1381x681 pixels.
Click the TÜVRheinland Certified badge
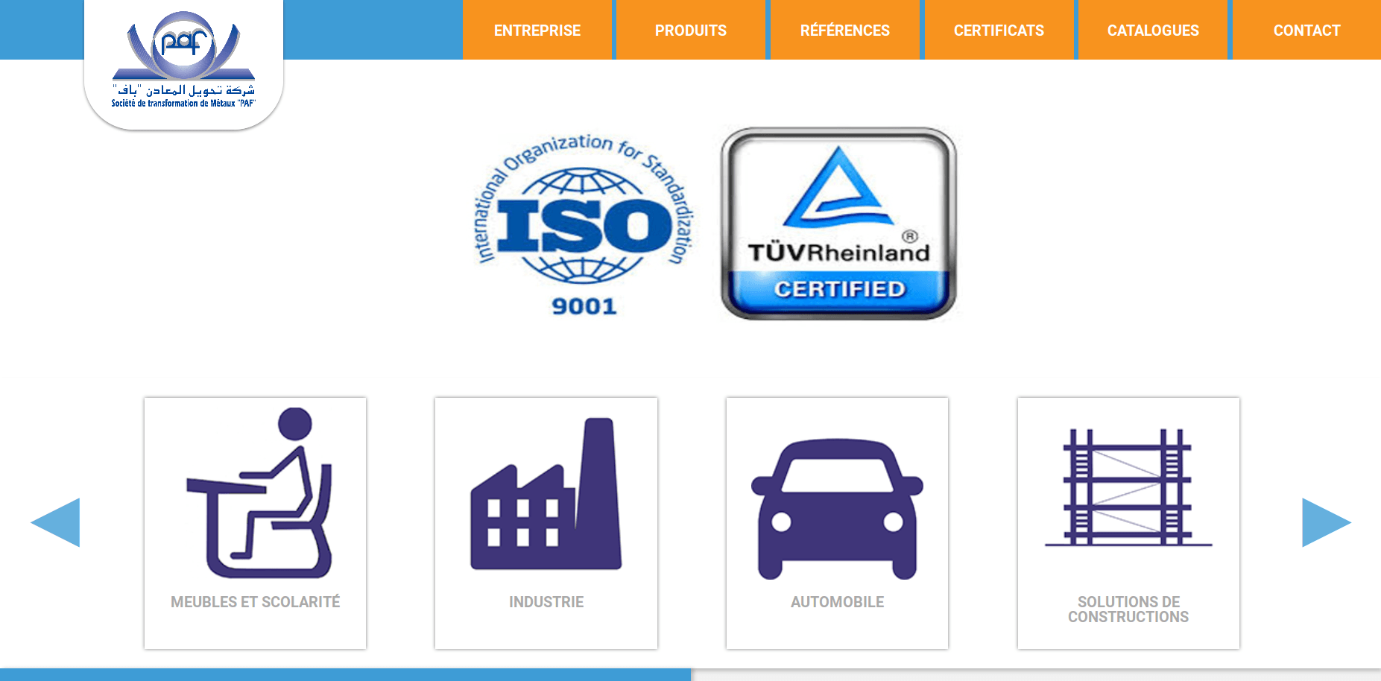pyautogui.click(x=838, y=224)
